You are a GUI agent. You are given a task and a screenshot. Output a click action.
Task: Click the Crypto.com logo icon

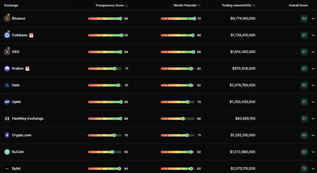coord(7,135)
